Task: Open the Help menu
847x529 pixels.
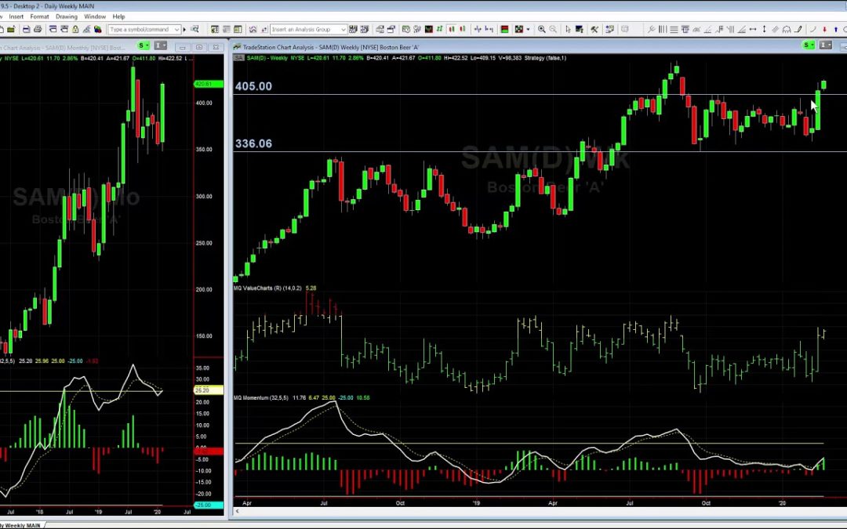Action: [x=118, y=16]
